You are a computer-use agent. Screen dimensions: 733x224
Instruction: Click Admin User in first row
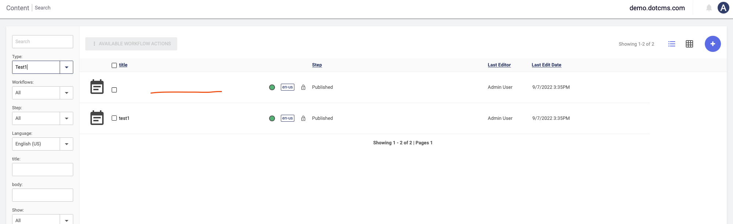[x=500, y=87]
